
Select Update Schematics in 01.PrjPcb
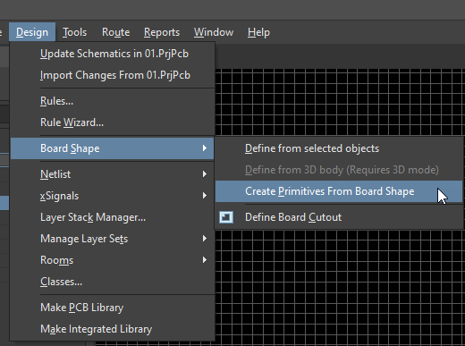tap(113, 54)
